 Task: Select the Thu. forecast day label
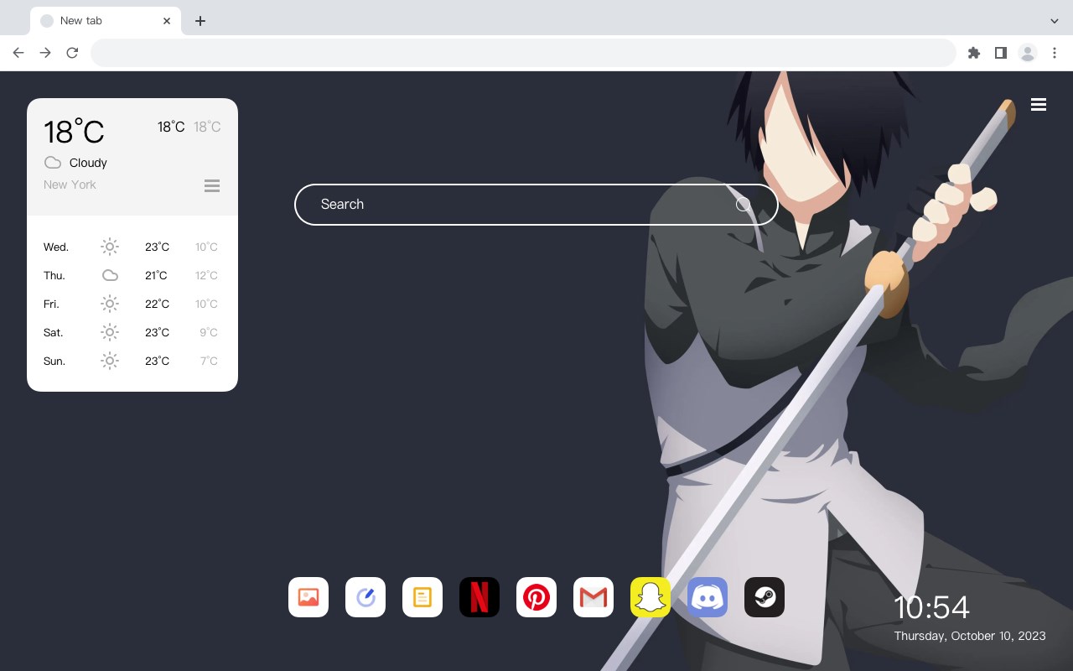coord(54,275)
